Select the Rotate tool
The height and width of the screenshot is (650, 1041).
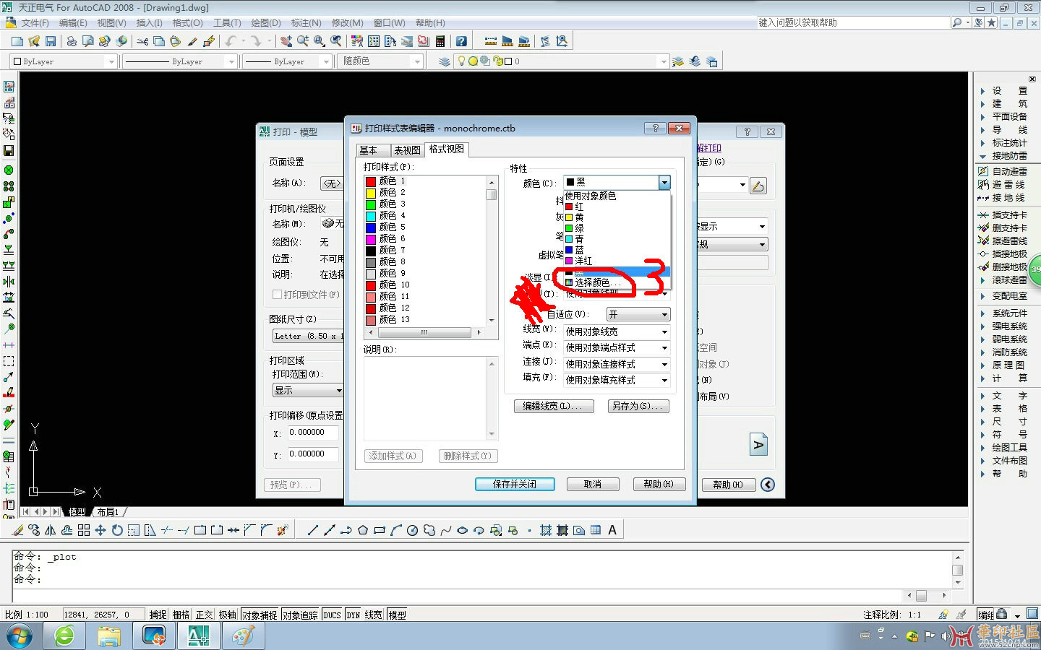(x=117, y=530)
